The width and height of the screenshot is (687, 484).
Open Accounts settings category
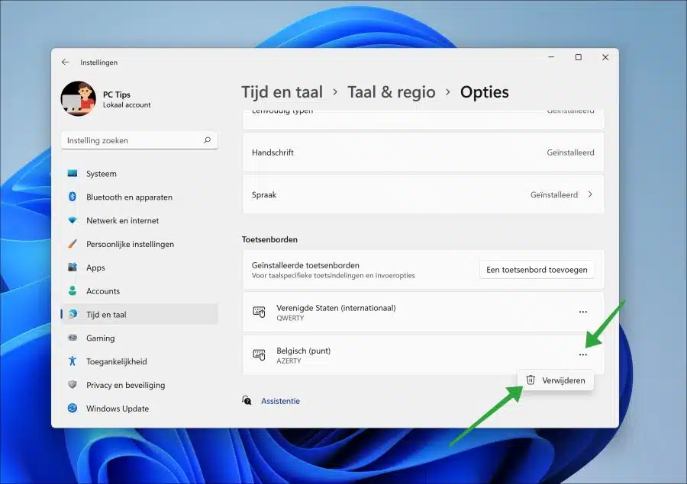coord(140,291)
